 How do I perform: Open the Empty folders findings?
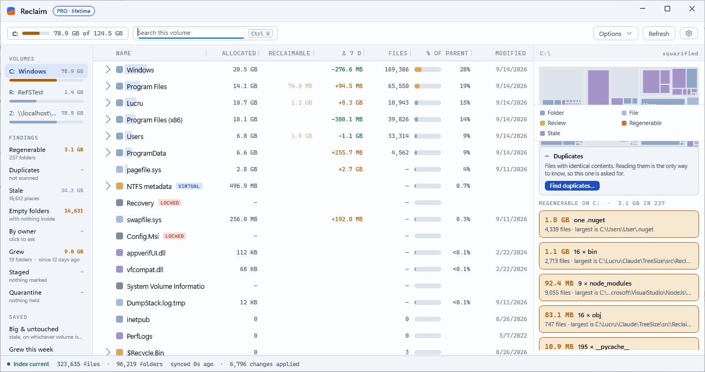[x=46, y=215]
